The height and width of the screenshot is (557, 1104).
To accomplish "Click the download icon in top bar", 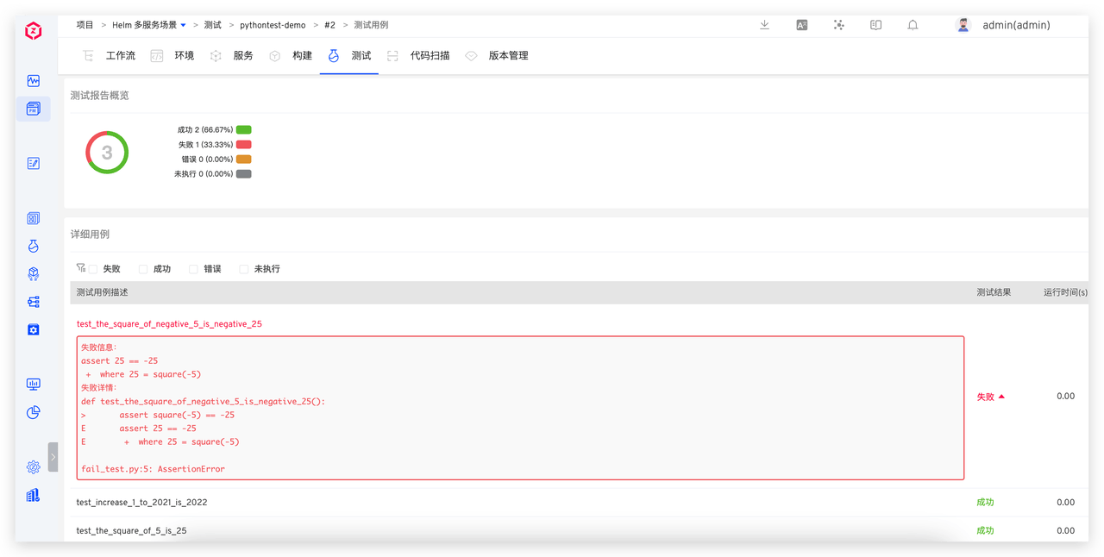I will click(x=764, y=25).
